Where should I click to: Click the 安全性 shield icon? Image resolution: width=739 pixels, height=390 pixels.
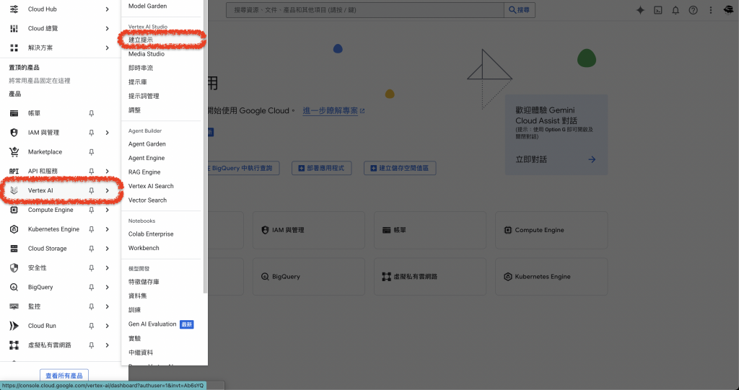pyautogui.click(x=14, y=267)
